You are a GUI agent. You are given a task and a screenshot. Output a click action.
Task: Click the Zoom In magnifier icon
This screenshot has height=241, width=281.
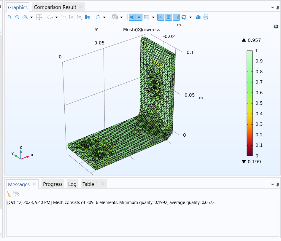coord(9,17)
